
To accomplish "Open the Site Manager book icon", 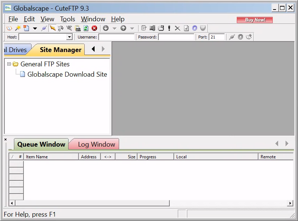I will (9, 28).
